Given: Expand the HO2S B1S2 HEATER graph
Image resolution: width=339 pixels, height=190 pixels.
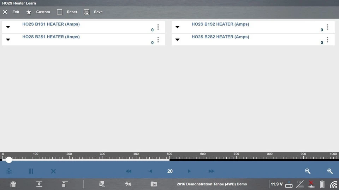Looking at the screenshot, I should (178, 27).
